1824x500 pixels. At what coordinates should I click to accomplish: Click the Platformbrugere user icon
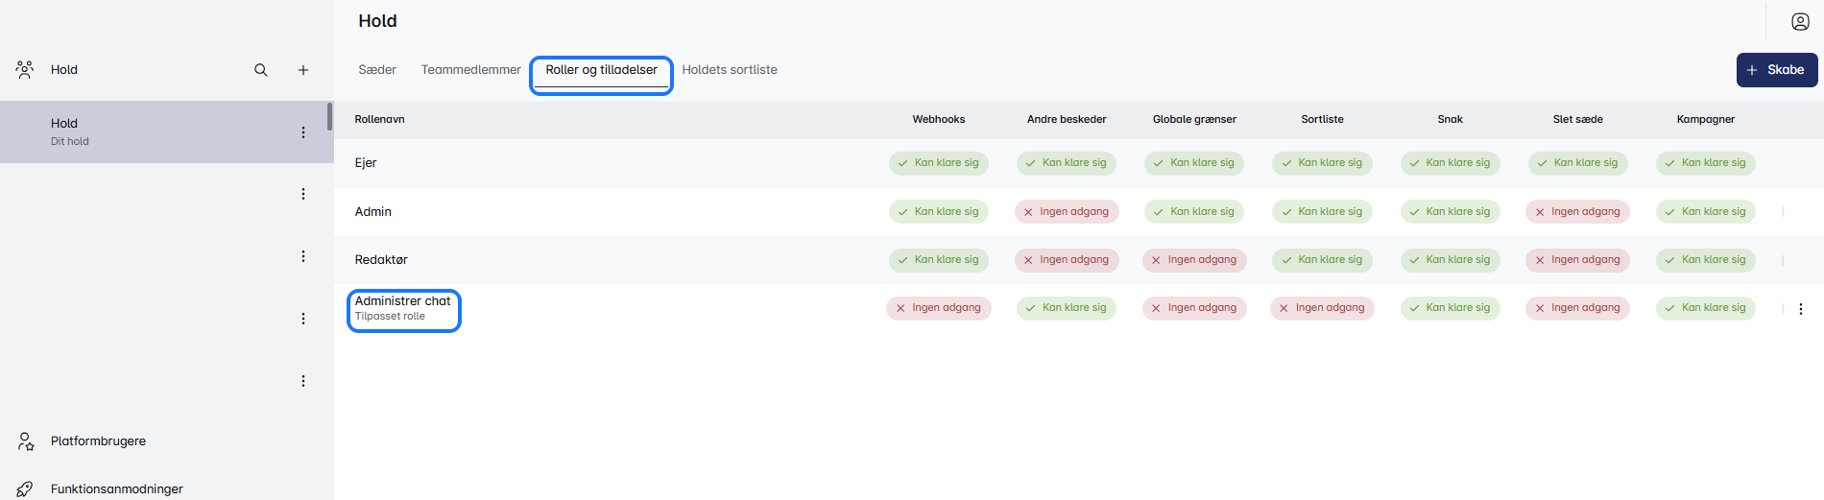[26, 441]
